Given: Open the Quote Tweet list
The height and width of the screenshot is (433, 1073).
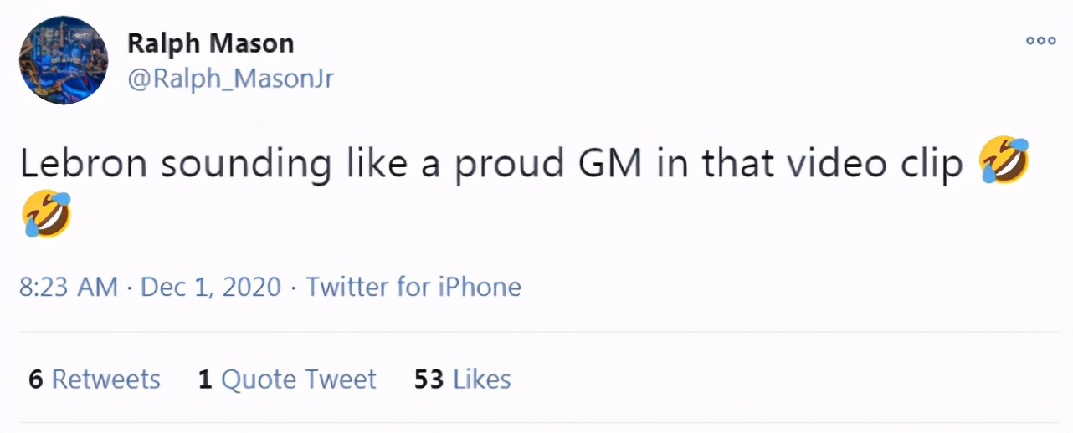Looking at the screenshot, I should [x=287, y=380].
